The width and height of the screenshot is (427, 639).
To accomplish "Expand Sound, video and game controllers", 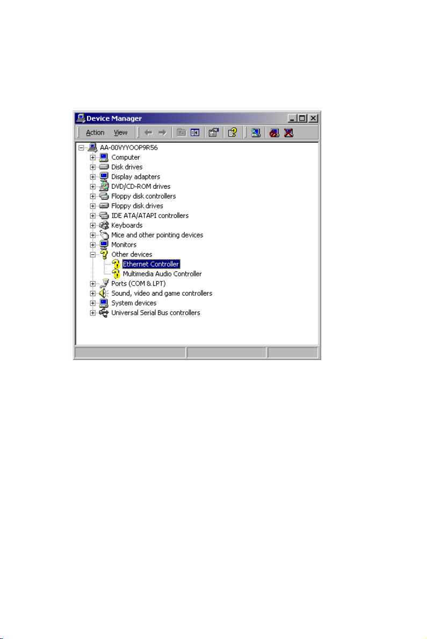I will 92,293.
